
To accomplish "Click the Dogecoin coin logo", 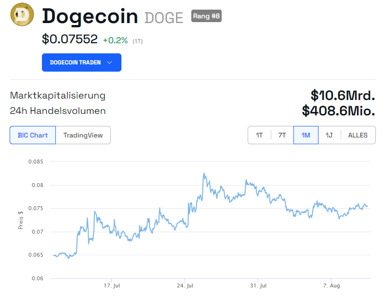I will 22,15.
